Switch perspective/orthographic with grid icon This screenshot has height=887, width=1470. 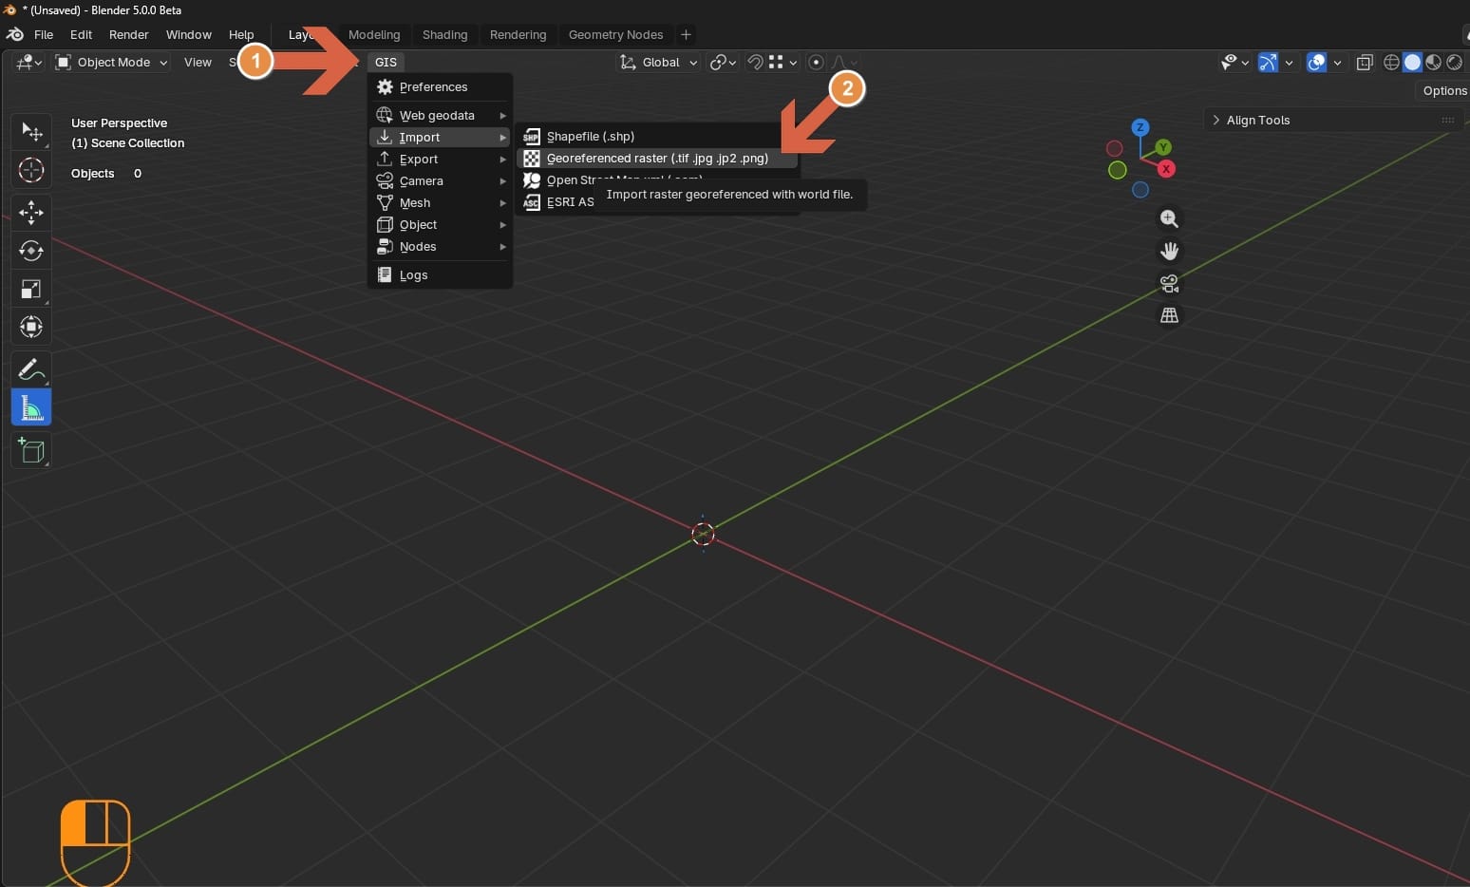1169,315
